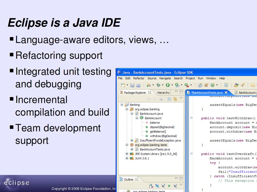Select withdraw(BigDecimal) method in the tree
The image size is (257, 192).
tap(163, 136)
